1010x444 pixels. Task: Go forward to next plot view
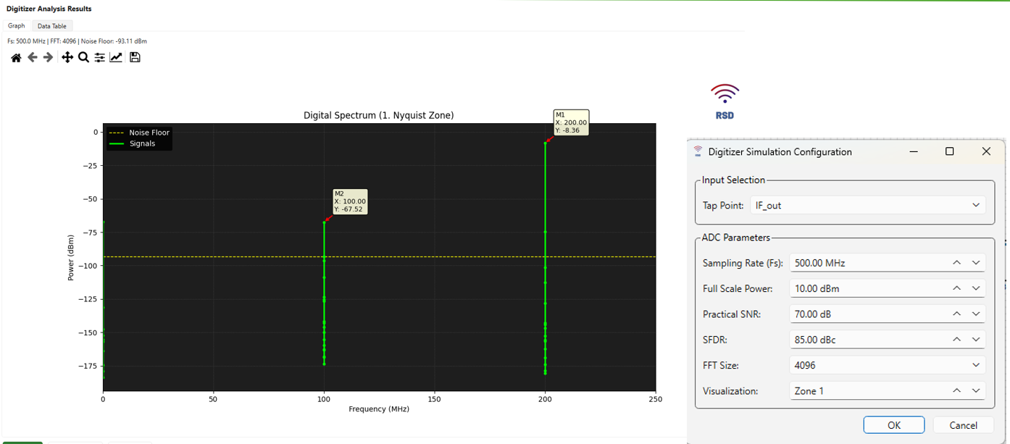pos(48,57)
